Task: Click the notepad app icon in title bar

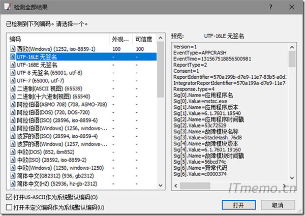Action: pos(8,7)
